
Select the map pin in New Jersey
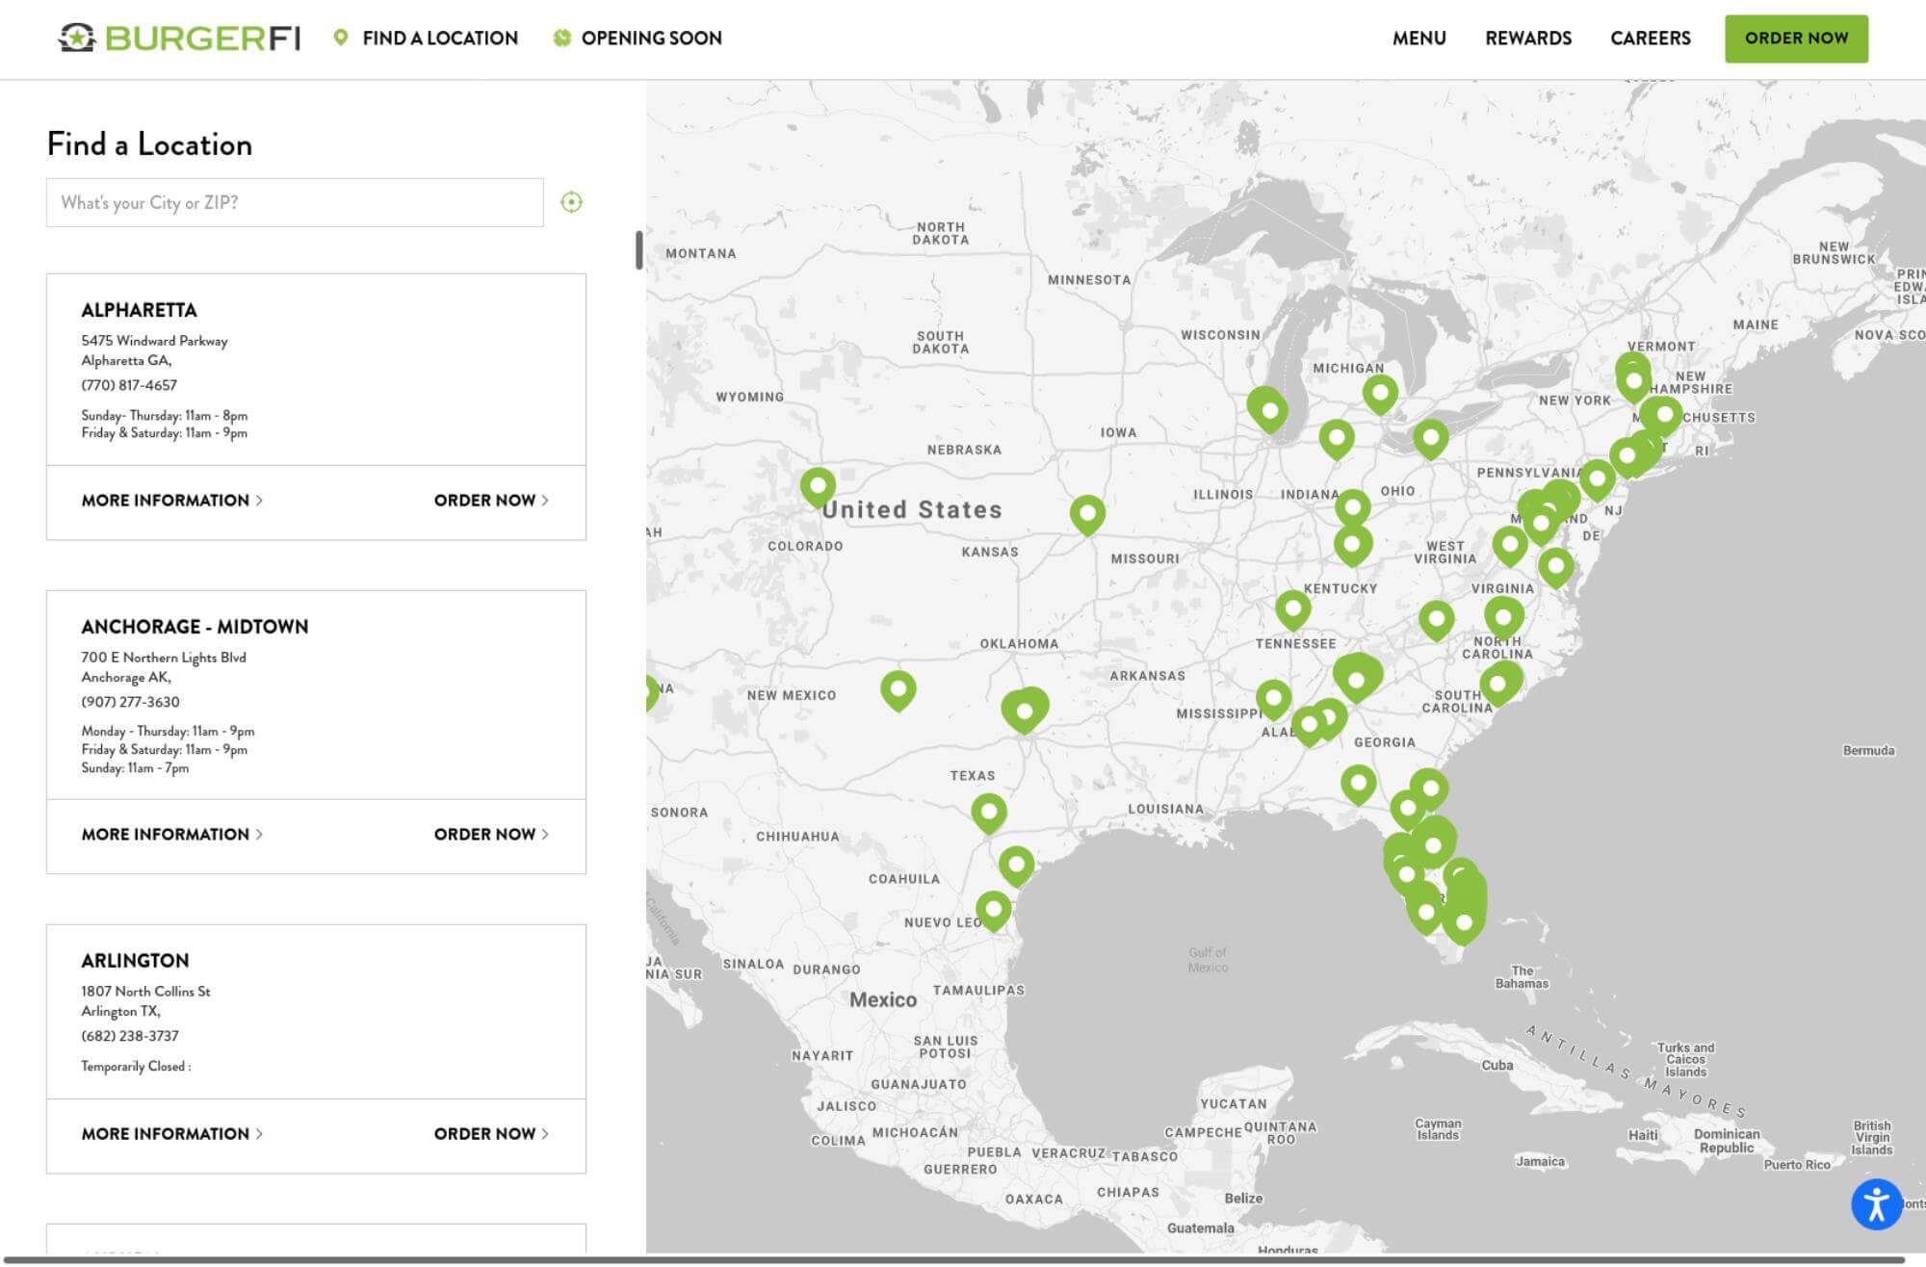click(1597, 478)
